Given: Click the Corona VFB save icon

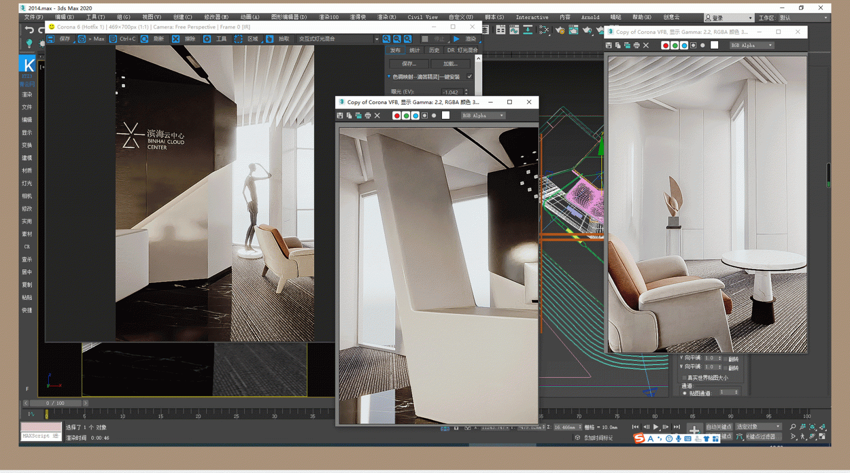Looking at the screenshot, I should [x=50, y=39].
